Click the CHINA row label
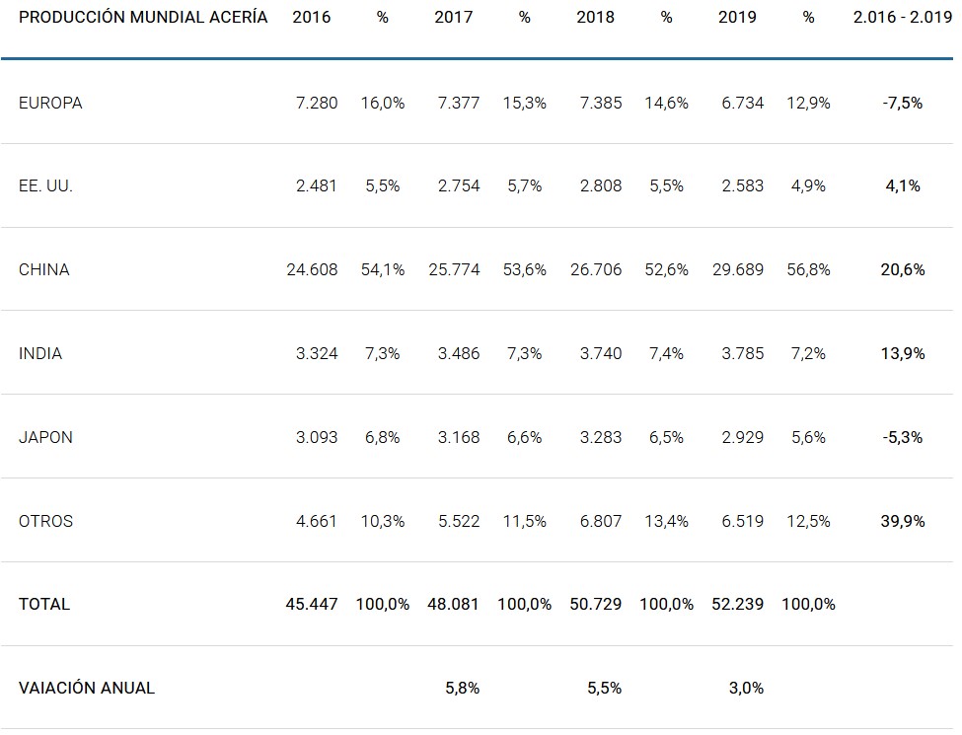Viewport: 962px width, 735px height. [44, 269]
